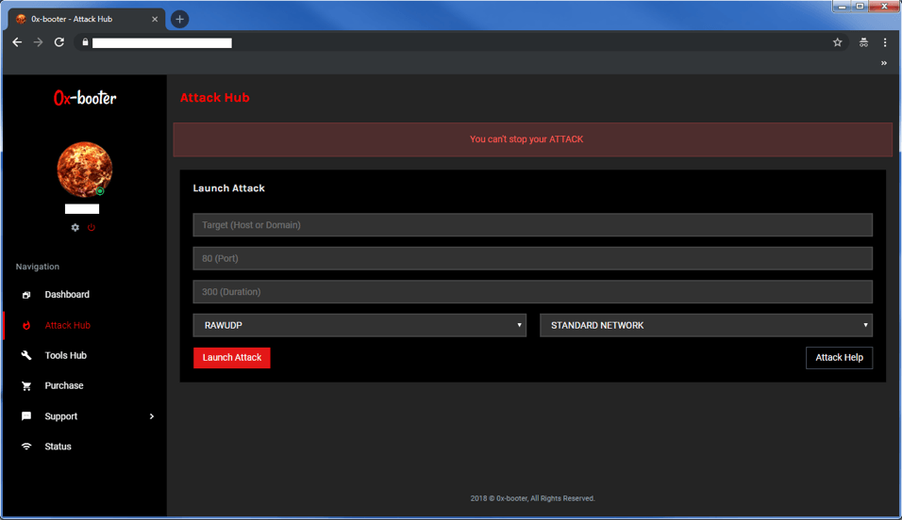Screen dimensions: 902x520
Task: Click the Navigation section label
Action: [x=38, y=267]
